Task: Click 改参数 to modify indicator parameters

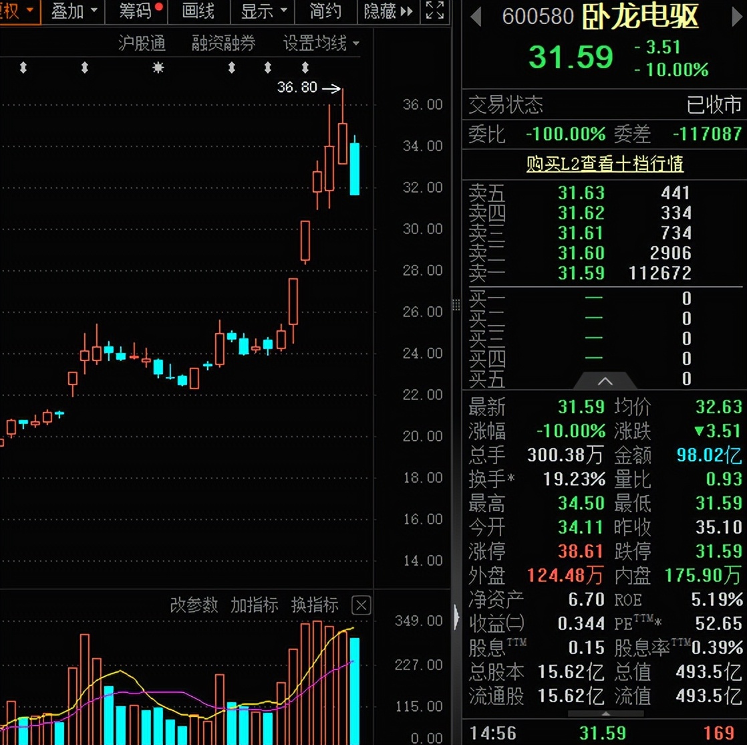Action: click(194, 605)
